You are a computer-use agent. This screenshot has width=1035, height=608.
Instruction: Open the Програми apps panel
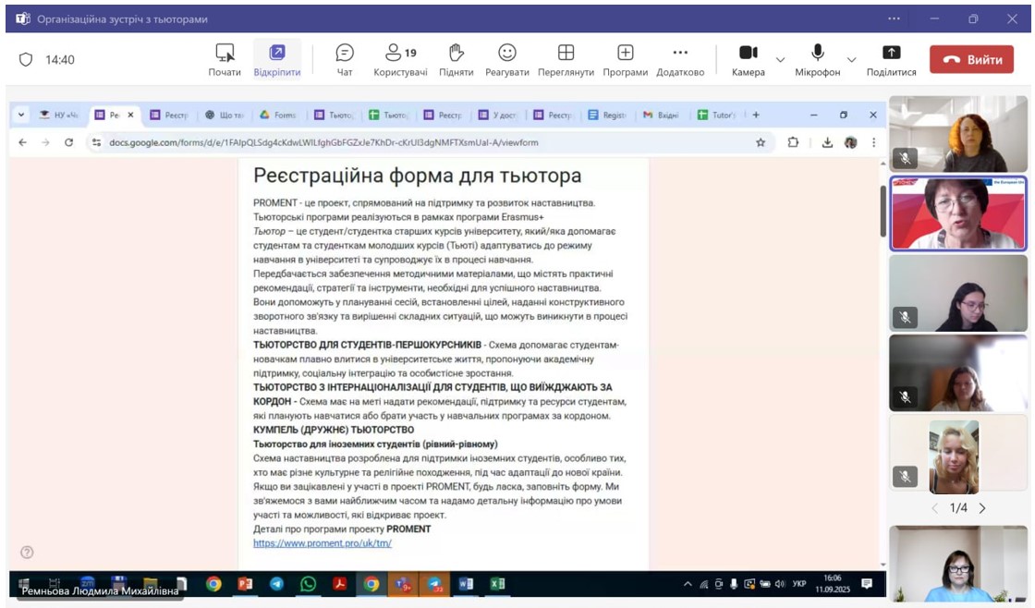[x=625, y=60]
